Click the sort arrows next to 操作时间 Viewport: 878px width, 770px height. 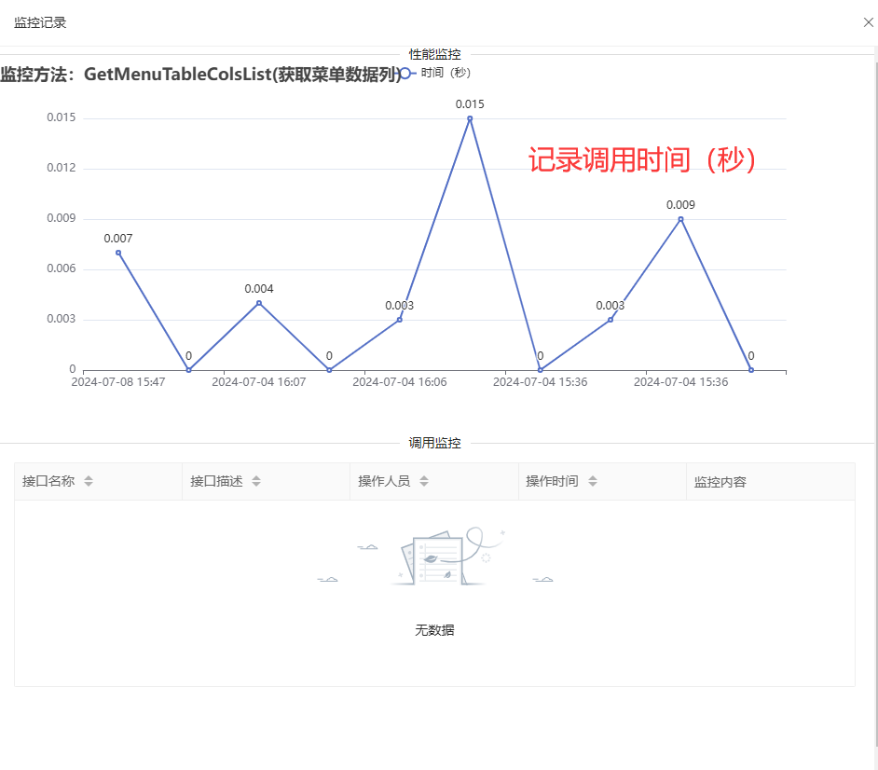592,482
